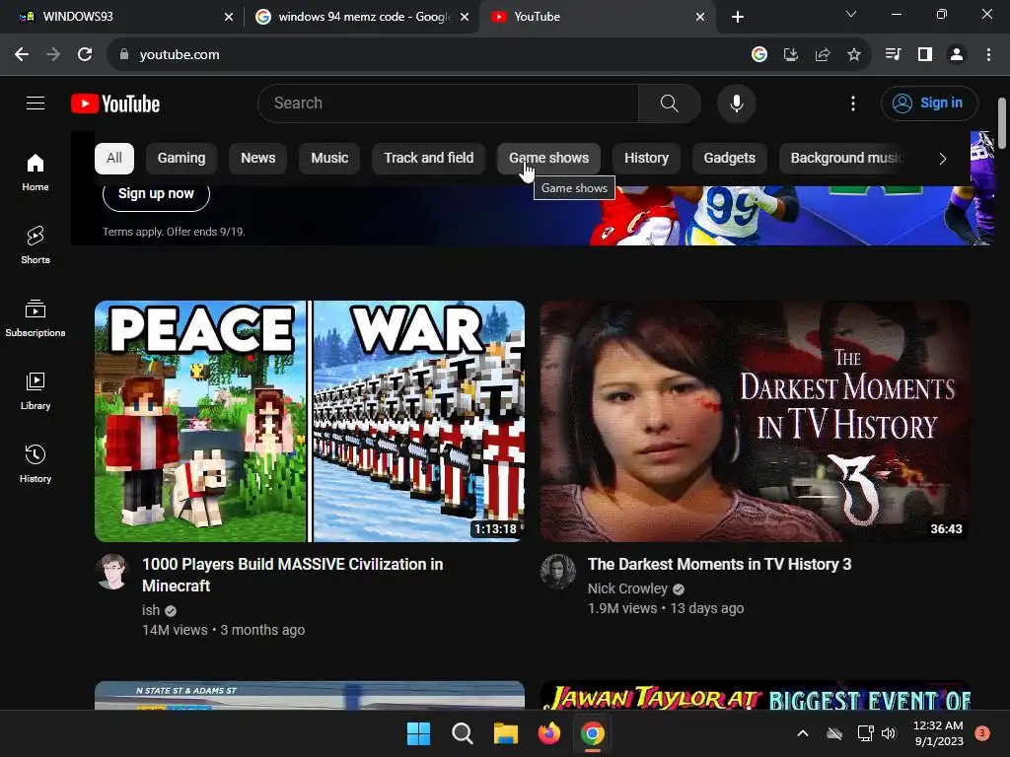Open ish channel name link
The image size is (1010, 757).
click(x=151, y=610)
